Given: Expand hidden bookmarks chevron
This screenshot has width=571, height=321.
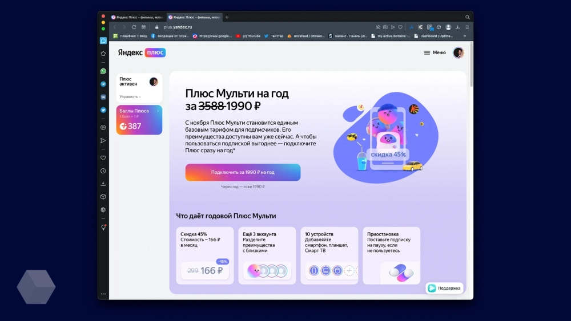Looking at the screenshot, I should [465, 36].
